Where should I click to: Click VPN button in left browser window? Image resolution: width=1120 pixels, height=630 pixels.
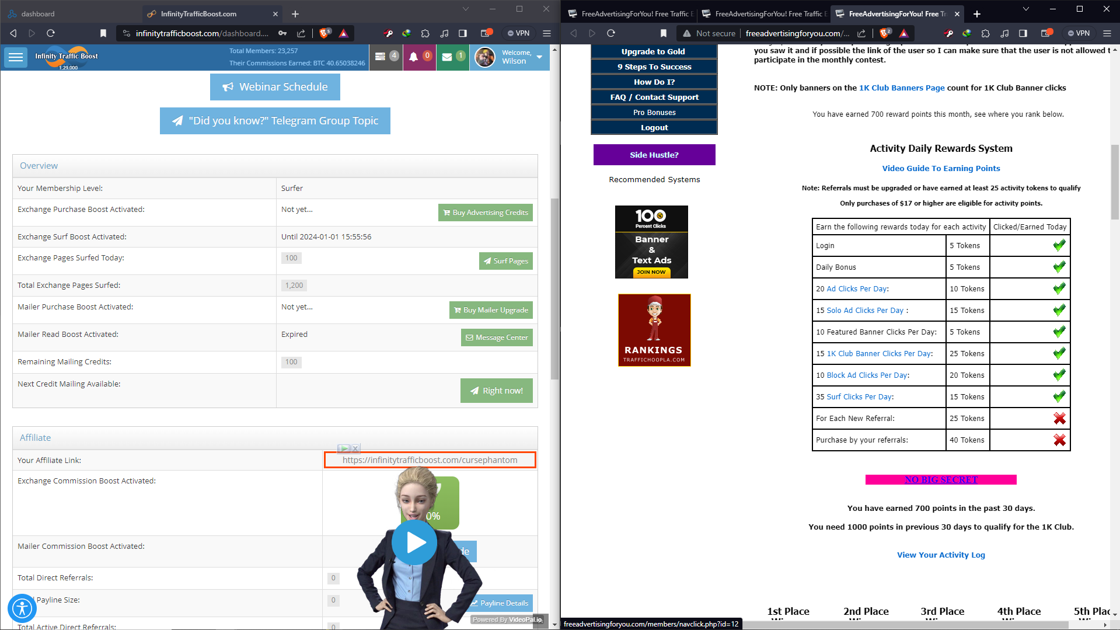pyautogui.click(x=518, y=33)
